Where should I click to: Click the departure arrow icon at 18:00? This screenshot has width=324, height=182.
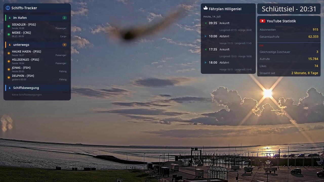[206, 62]
